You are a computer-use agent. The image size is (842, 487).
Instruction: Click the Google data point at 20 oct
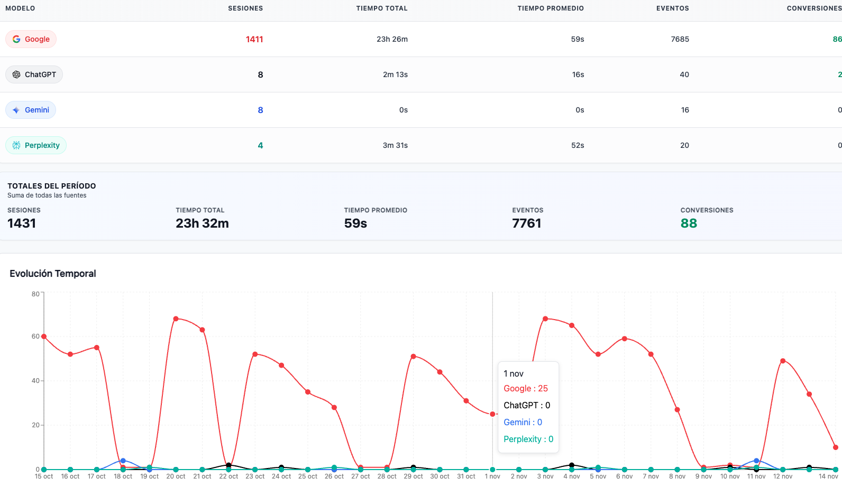pos(176,319)
